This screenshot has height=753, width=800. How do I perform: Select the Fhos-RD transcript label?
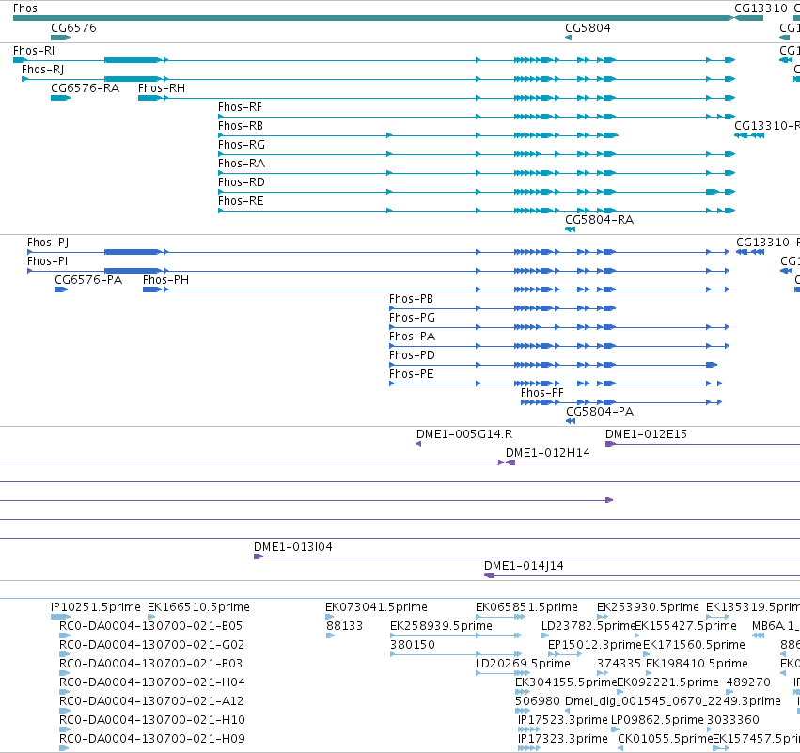tap(242, 182)
